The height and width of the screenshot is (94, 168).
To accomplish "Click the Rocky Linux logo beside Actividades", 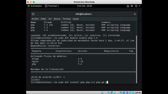I will click(29, 6).
